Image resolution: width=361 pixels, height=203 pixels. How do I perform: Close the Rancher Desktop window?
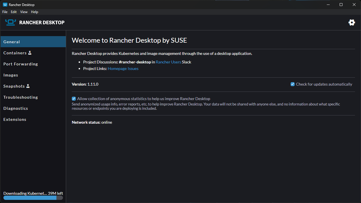(354, 5)
